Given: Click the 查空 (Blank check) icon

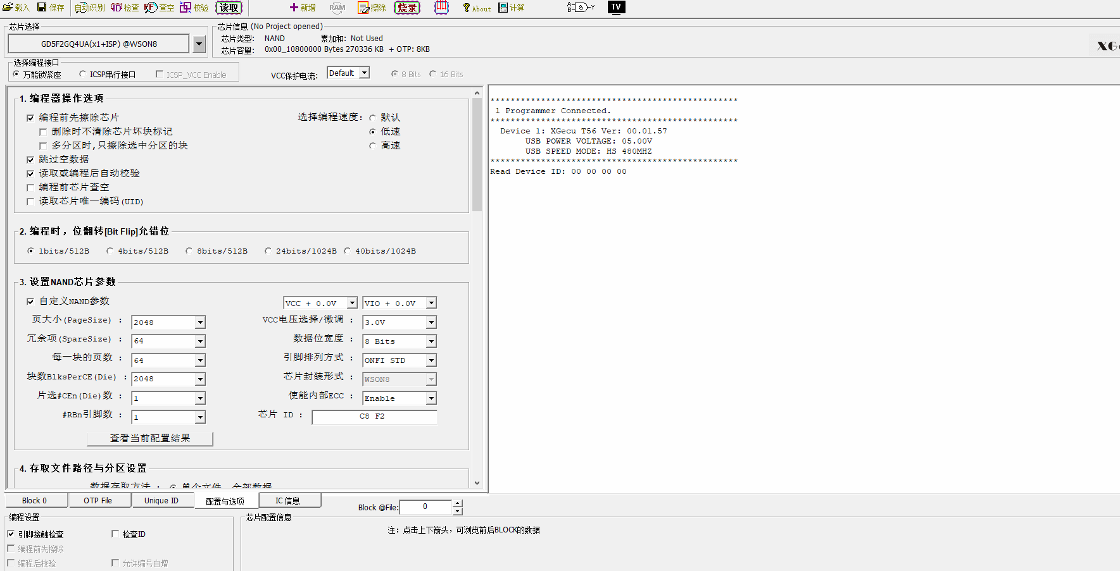Looking at the screenshot, I should pos(159,8).
